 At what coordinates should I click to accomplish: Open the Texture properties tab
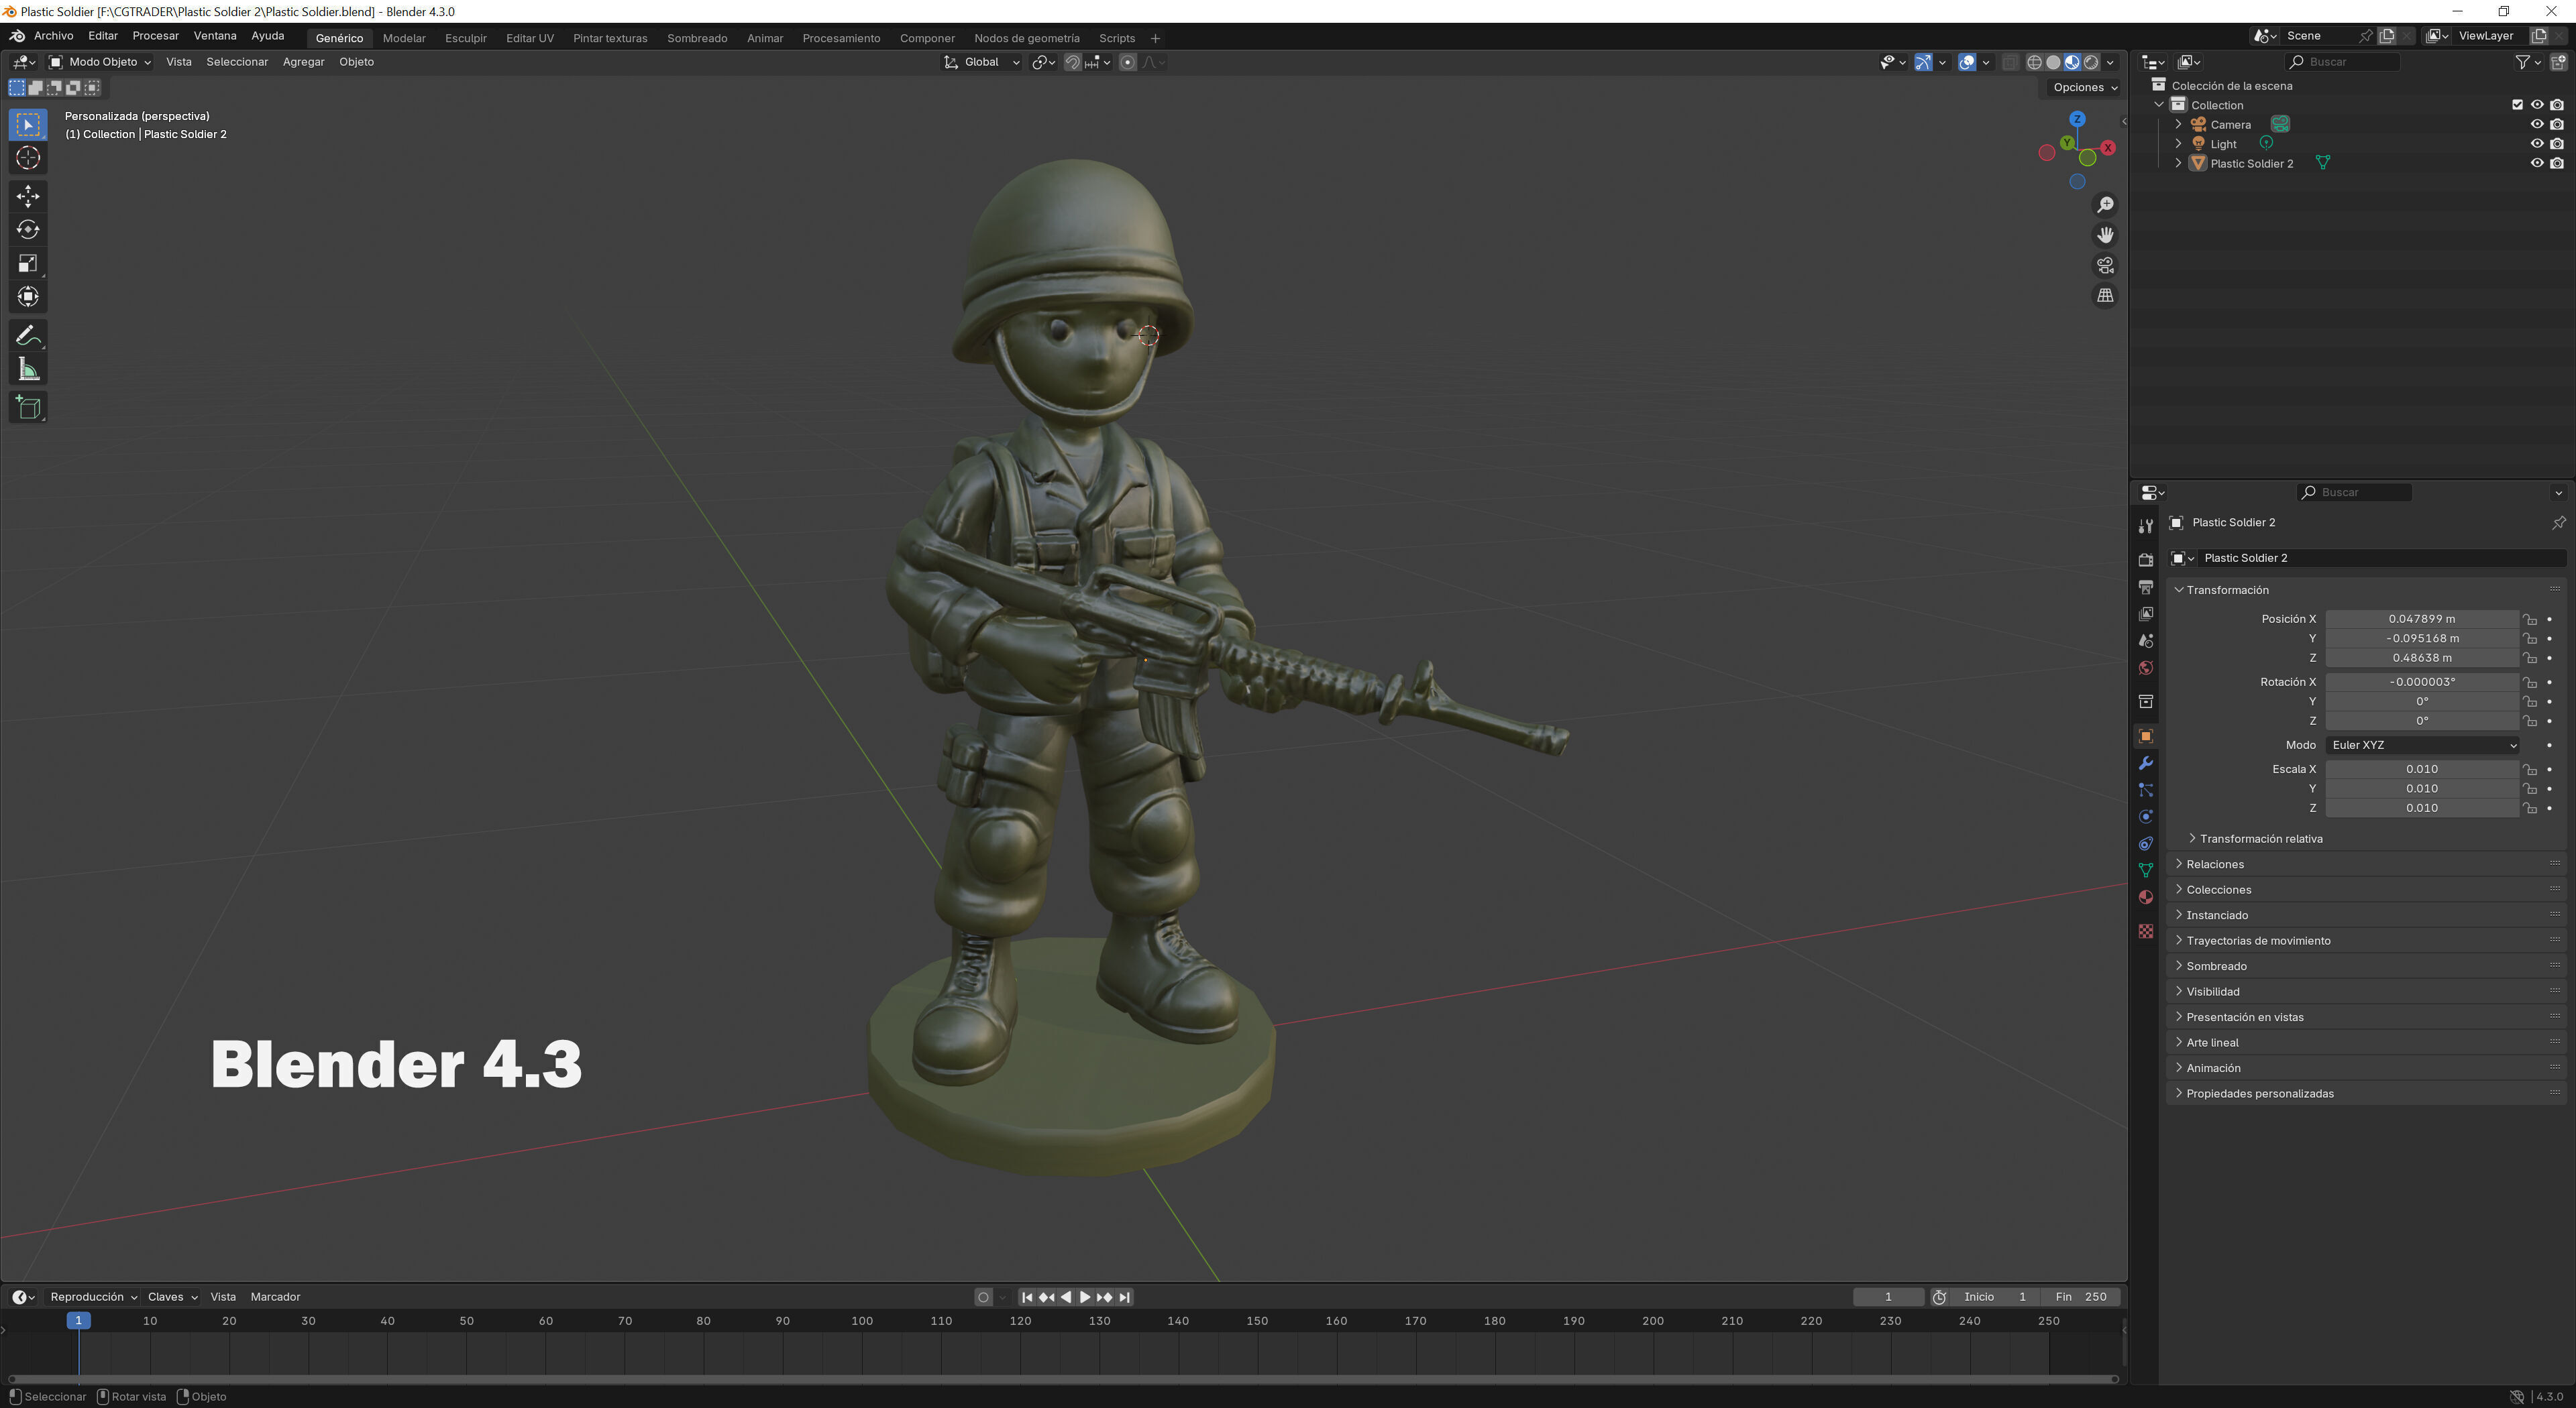coord(2145,931)
